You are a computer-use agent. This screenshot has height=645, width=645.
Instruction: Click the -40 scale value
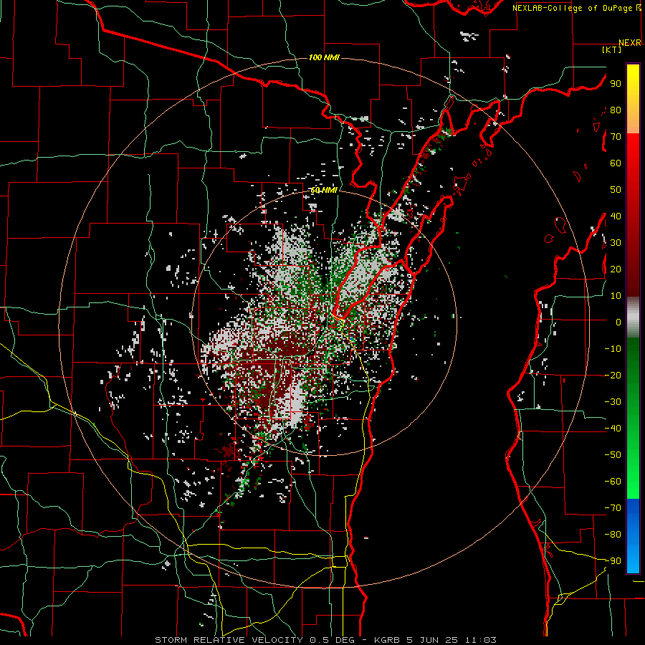point(613,429)
